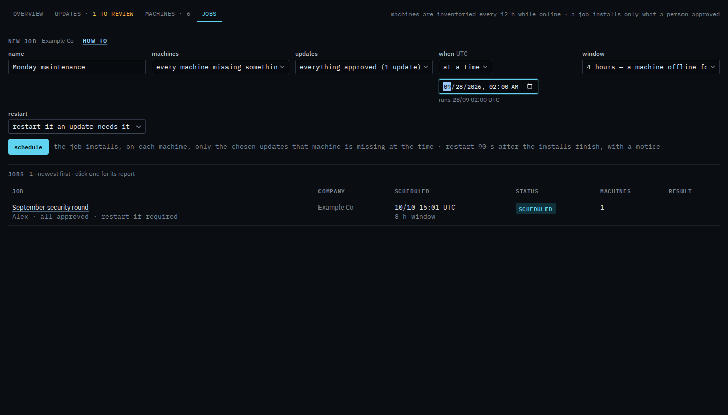This screenshot has width=728, height=415.
Task: Click the JOB column header
Action: coord(18,191)
